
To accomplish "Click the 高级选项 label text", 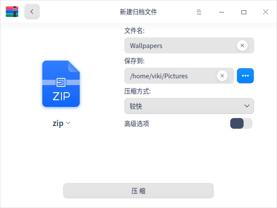I will (137, 123).
